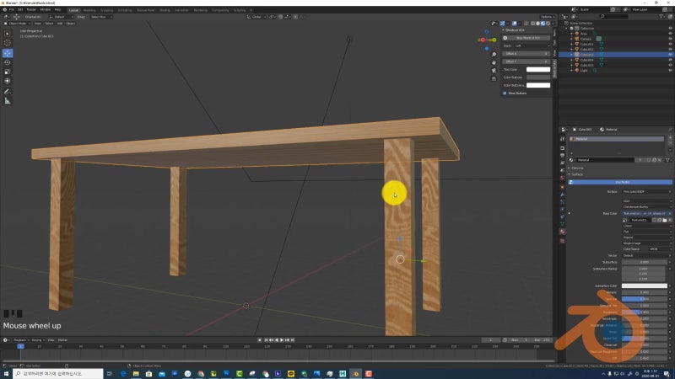Click the outliner search field
The width and height of the screenshot is (675, 379).
pos(615,16)
